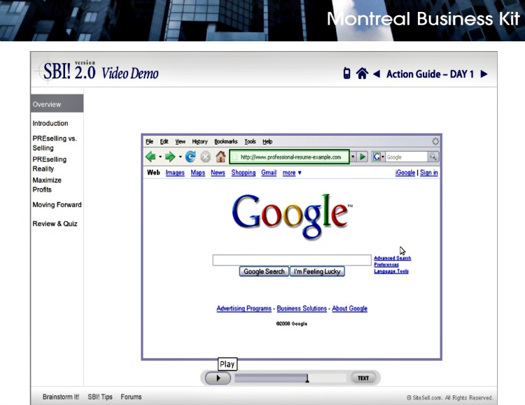The image size is (525, 405).
Task: Click the gray Stop loading icon
Action: coord(205,157)
